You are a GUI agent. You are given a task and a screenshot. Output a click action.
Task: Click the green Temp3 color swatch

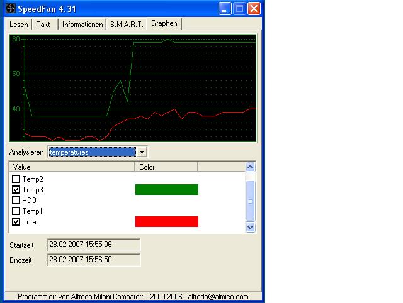(x=167, y=190)
